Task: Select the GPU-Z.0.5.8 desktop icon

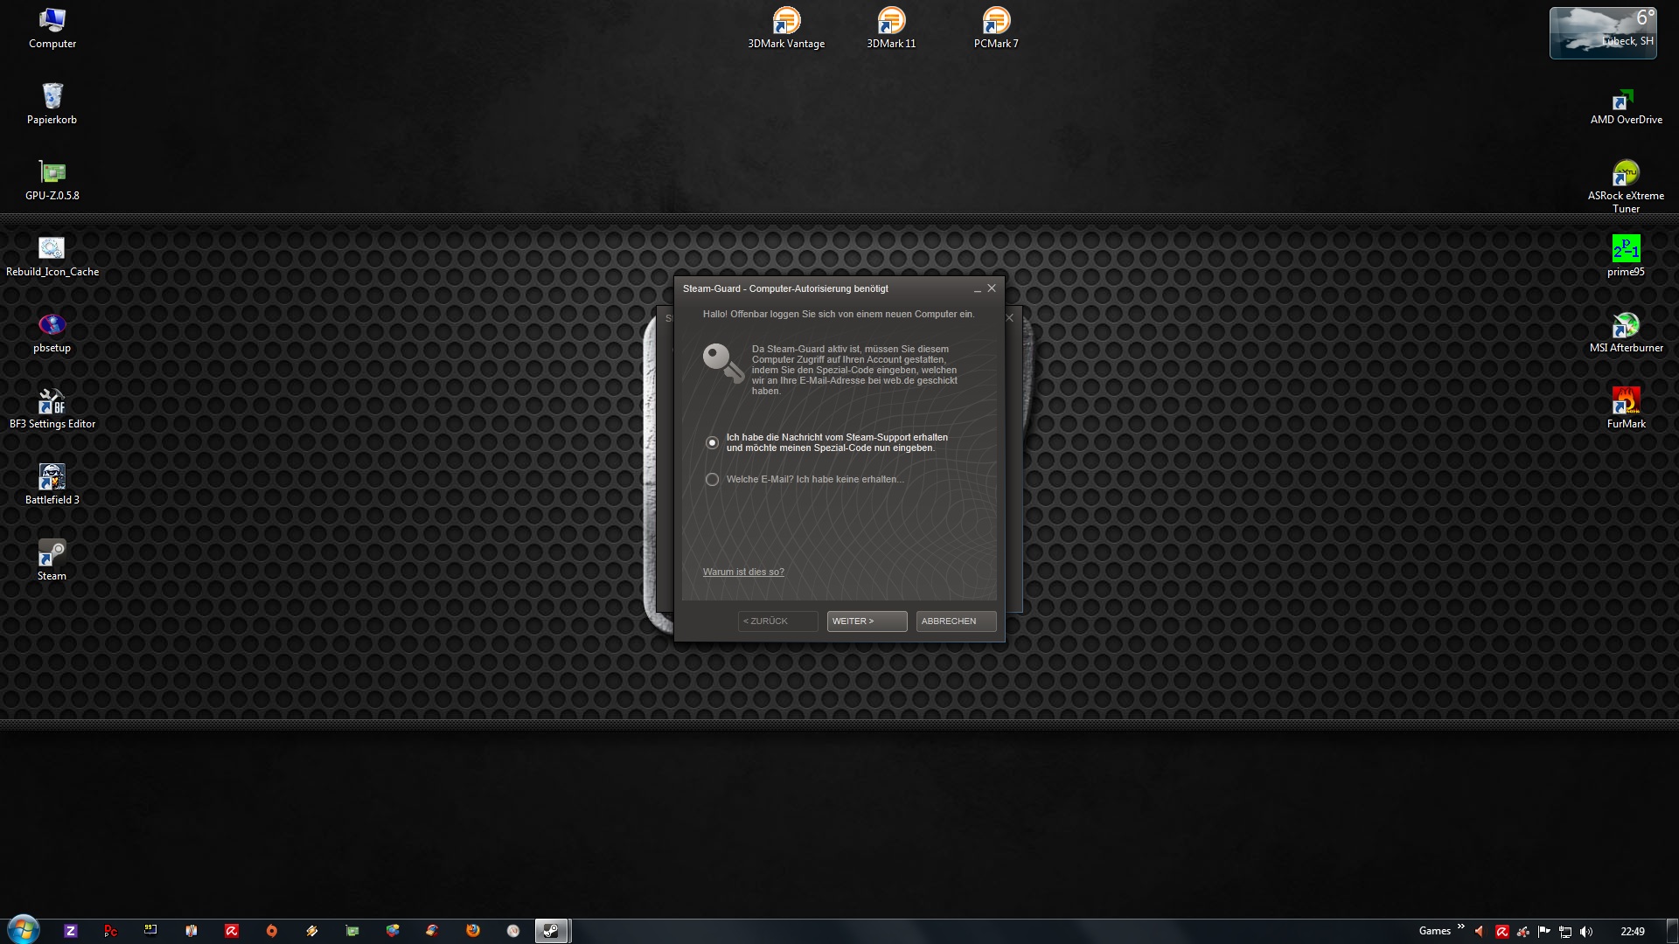Action: click(52, 180)
